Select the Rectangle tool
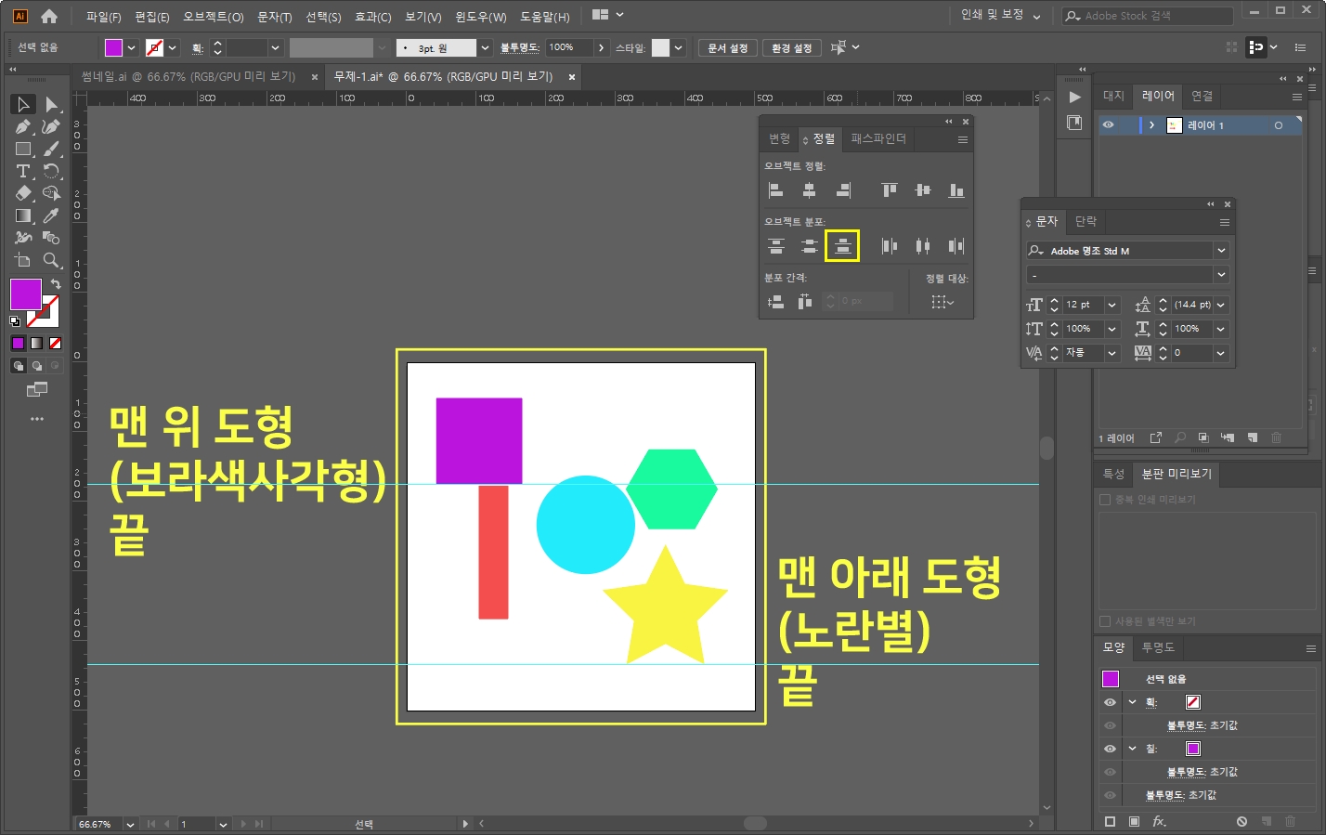 coord(23,149)
